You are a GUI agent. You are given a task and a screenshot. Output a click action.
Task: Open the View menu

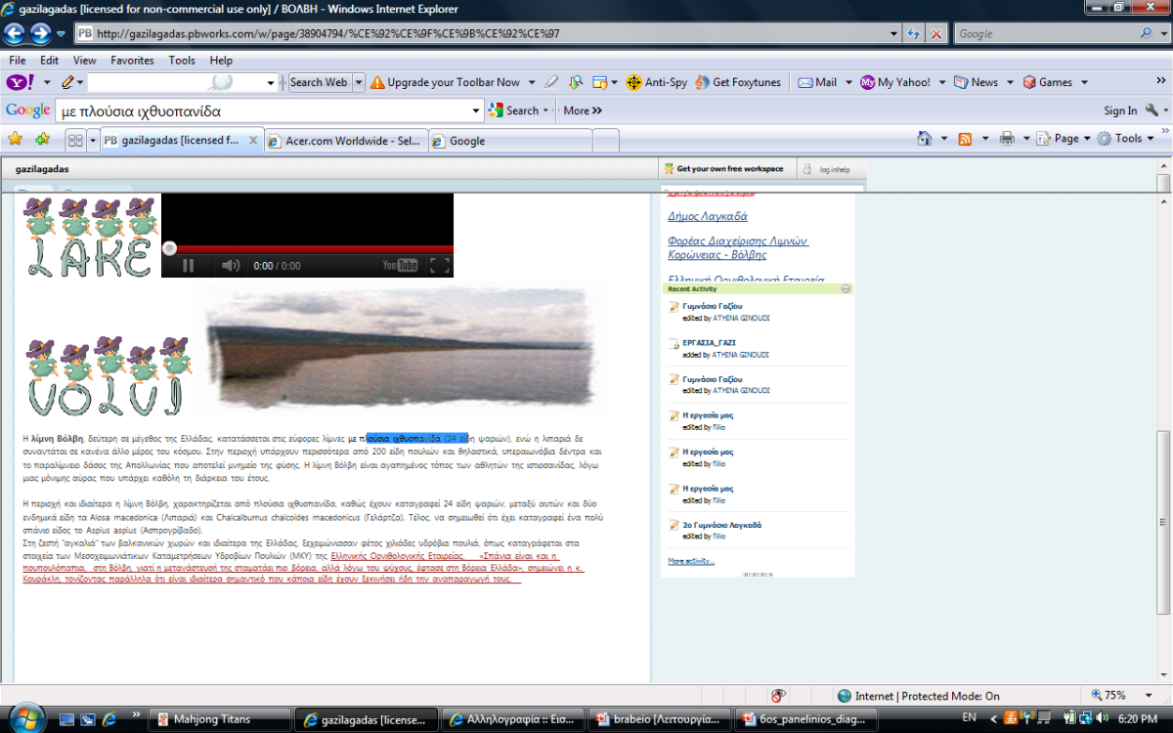tap(85, 60)
